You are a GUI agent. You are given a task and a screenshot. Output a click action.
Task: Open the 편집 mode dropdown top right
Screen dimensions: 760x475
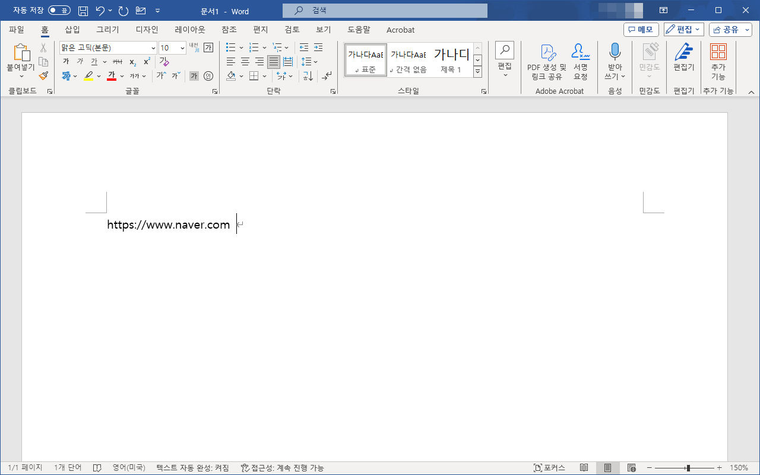click(x=683, y=29)
